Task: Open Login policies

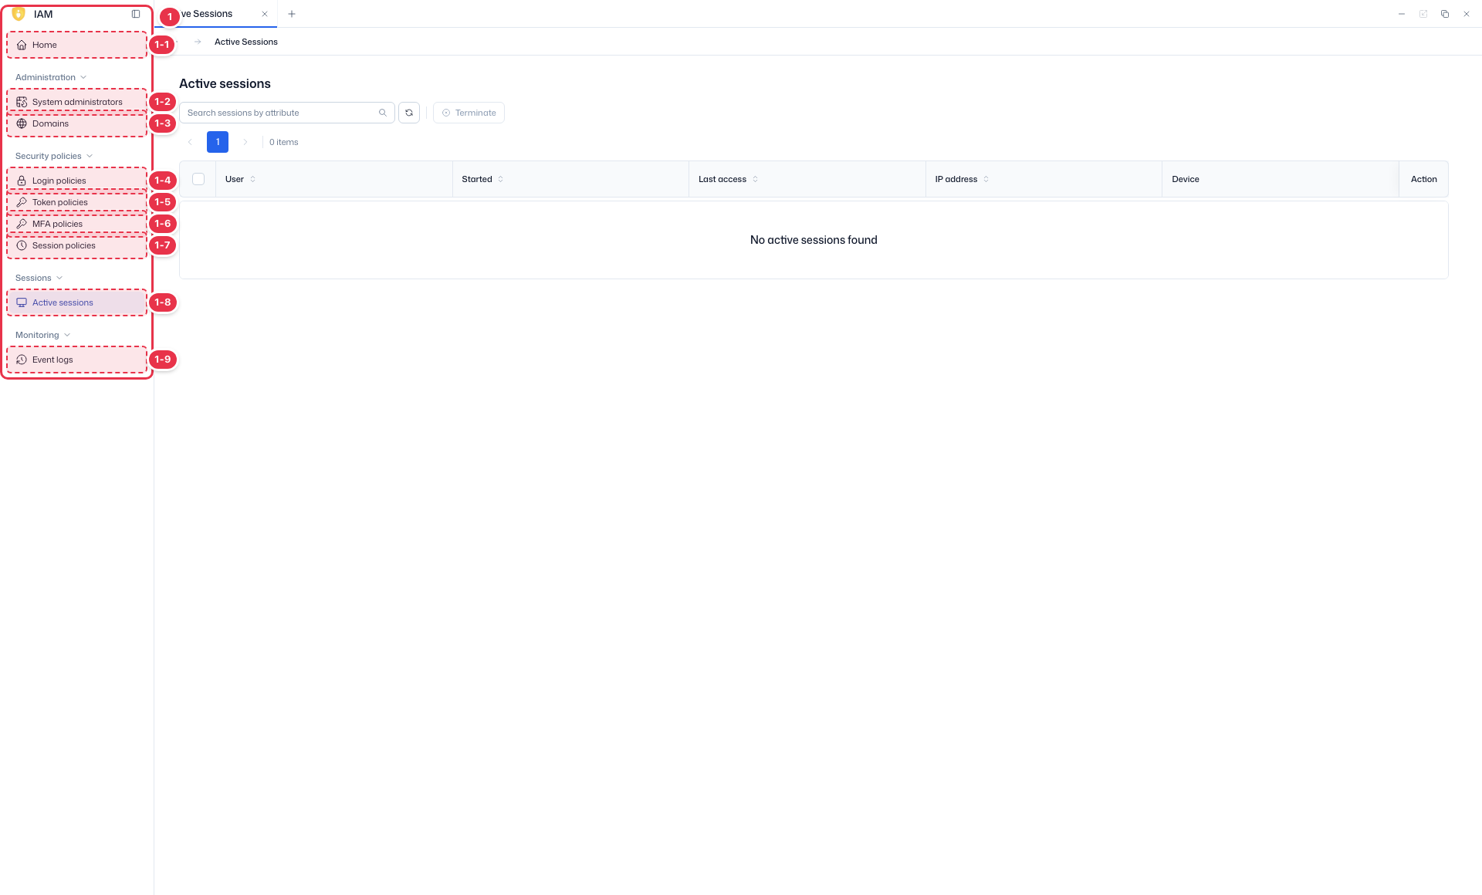Action: point(76,181)
